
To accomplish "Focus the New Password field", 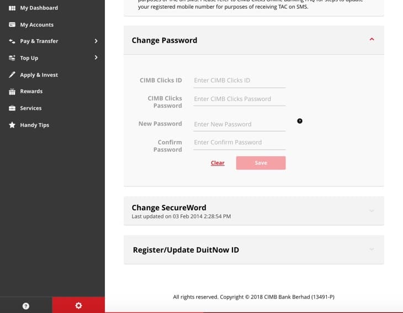I will tap(240, 124).
